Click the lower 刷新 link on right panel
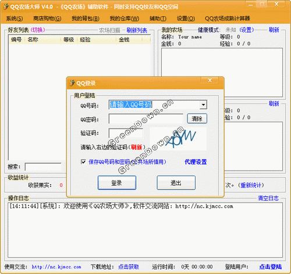Viewport: 291px width, 274px height. pos(274,104)
